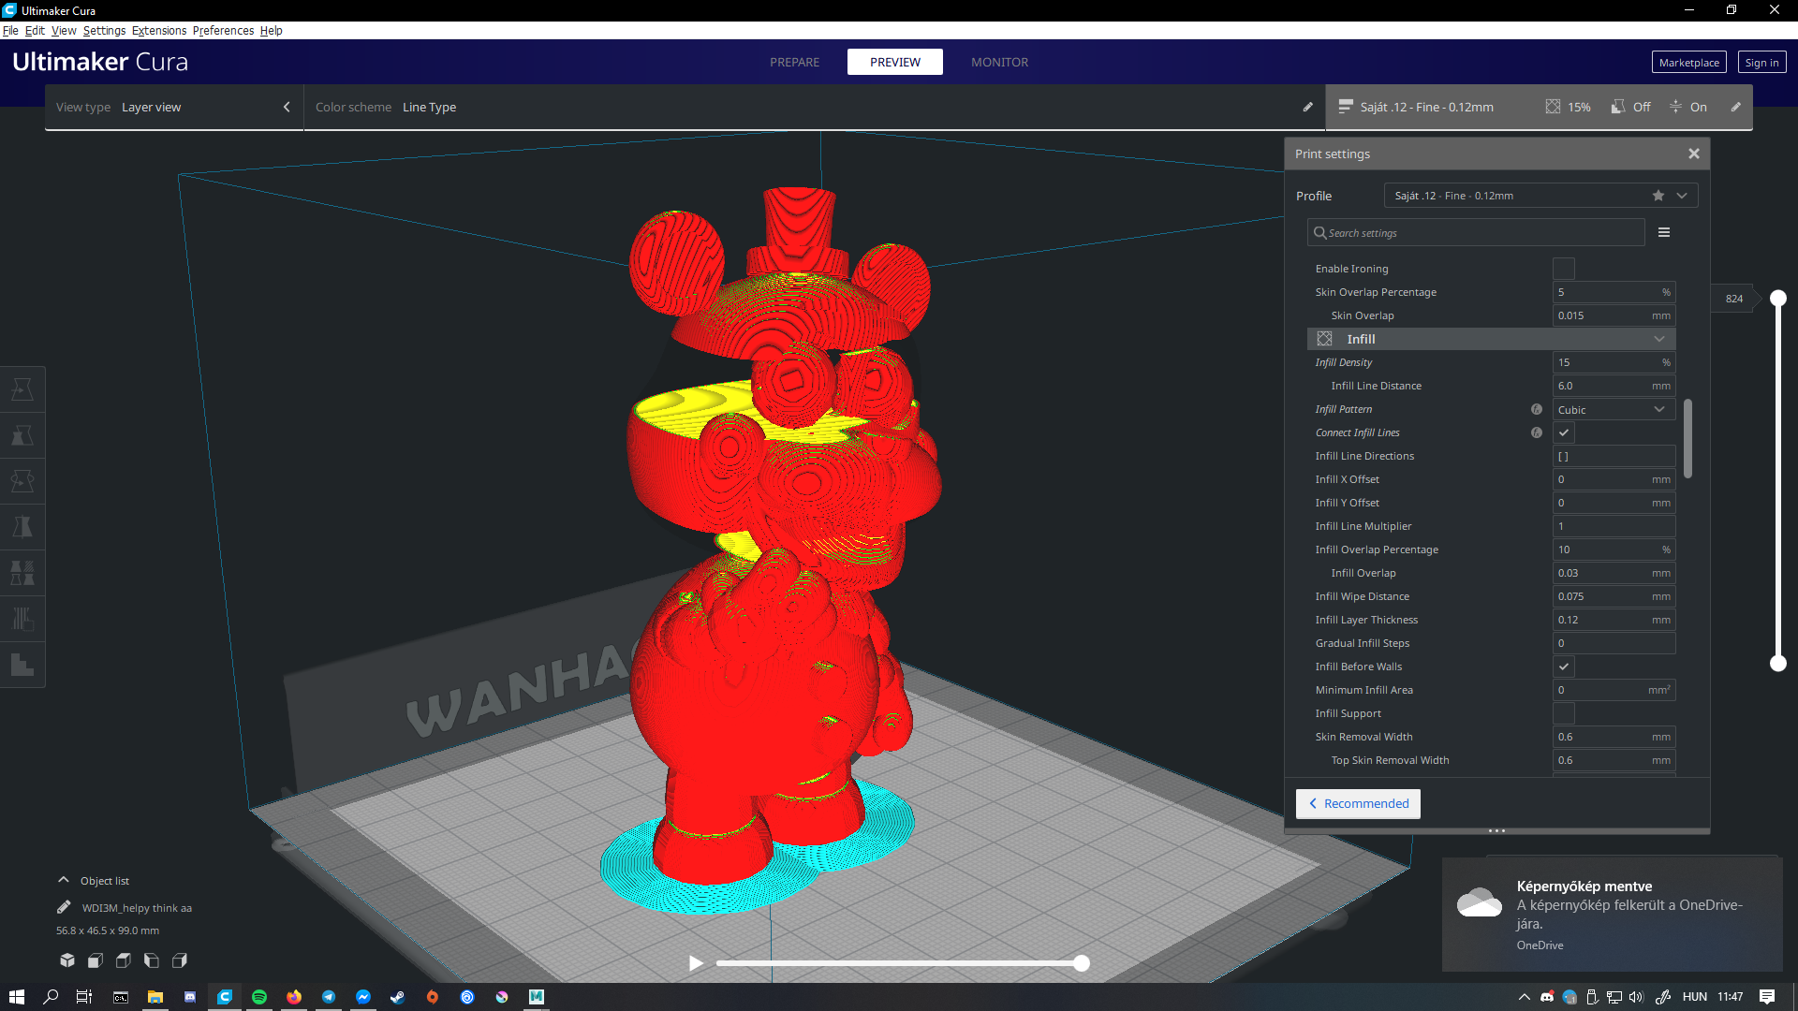Click the Connect Infill Lines function icon

(x=1537, y=432)
